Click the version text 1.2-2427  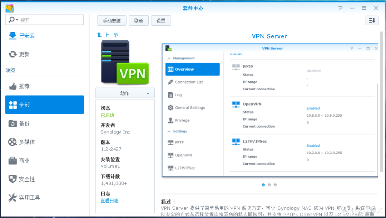pyautogui.click(x=111, y=149)
